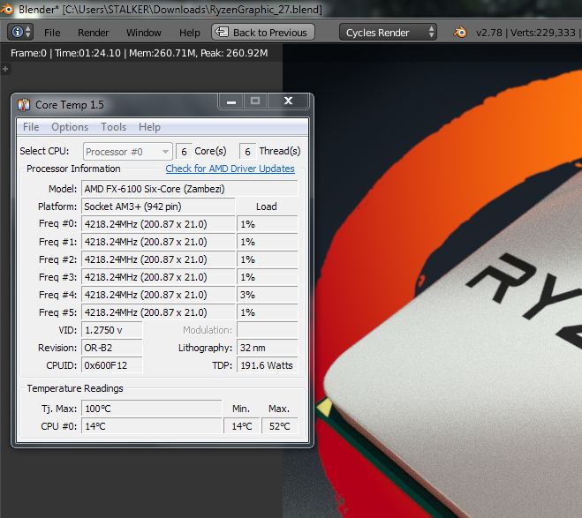Click TDP value 191.6 Watts
The width and height of the screenshot is (582, 518).
[x=268, y=365]
